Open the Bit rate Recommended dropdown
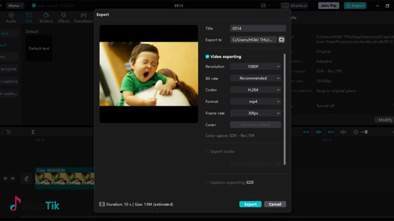The image size is (394, 221). click(x=256, y=78)
